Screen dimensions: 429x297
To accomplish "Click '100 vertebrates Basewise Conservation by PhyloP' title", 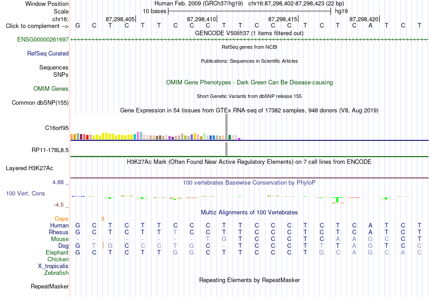I will coord(249,182).
